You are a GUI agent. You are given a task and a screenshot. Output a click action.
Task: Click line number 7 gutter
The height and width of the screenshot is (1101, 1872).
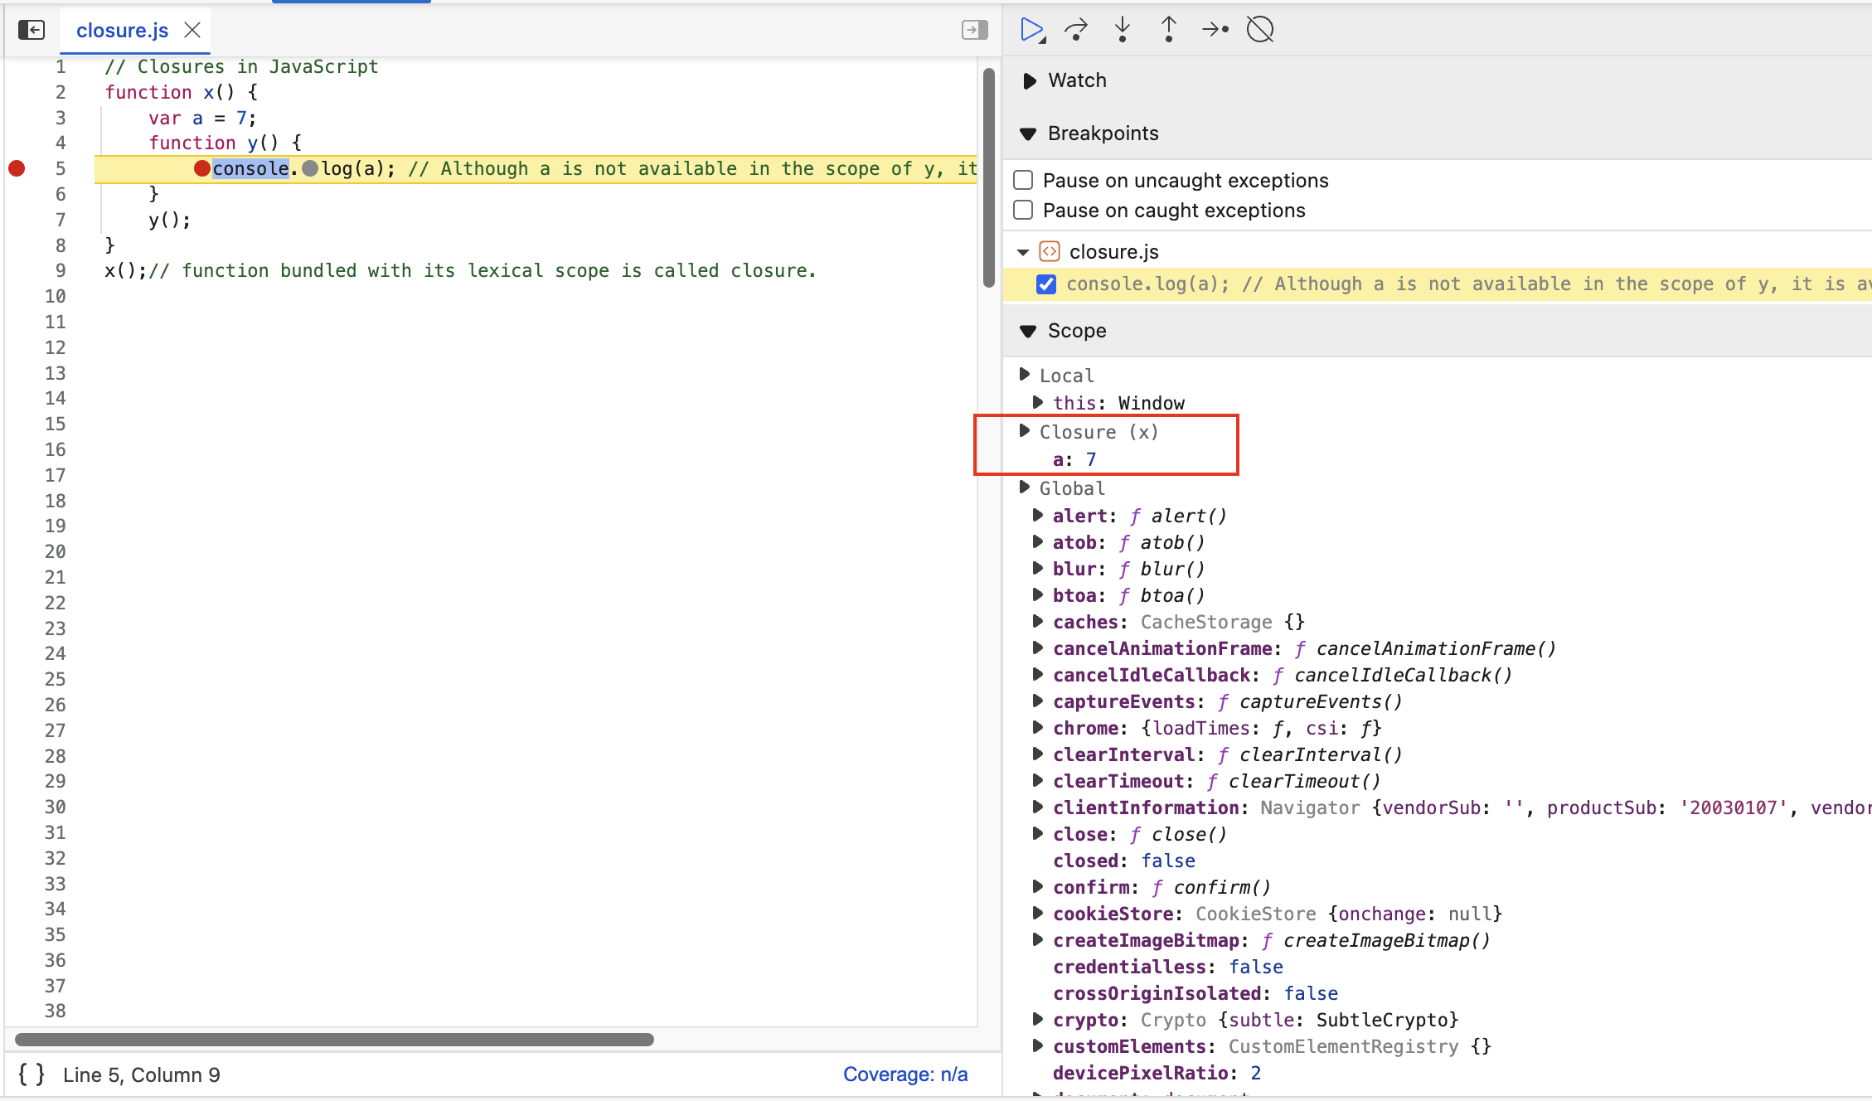[x=61, y=220]
